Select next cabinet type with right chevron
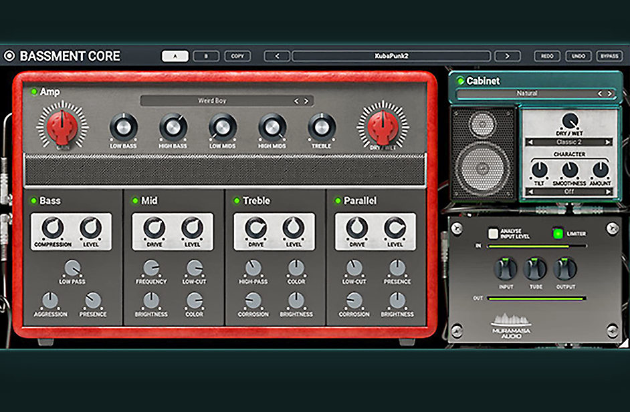The image size is (630, 412). pyautogui.click(x=610, y=93)
